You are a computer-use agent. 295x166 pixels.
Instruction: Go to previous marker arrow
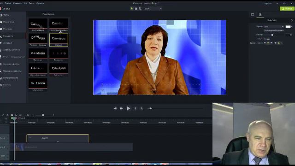(135, 108)
